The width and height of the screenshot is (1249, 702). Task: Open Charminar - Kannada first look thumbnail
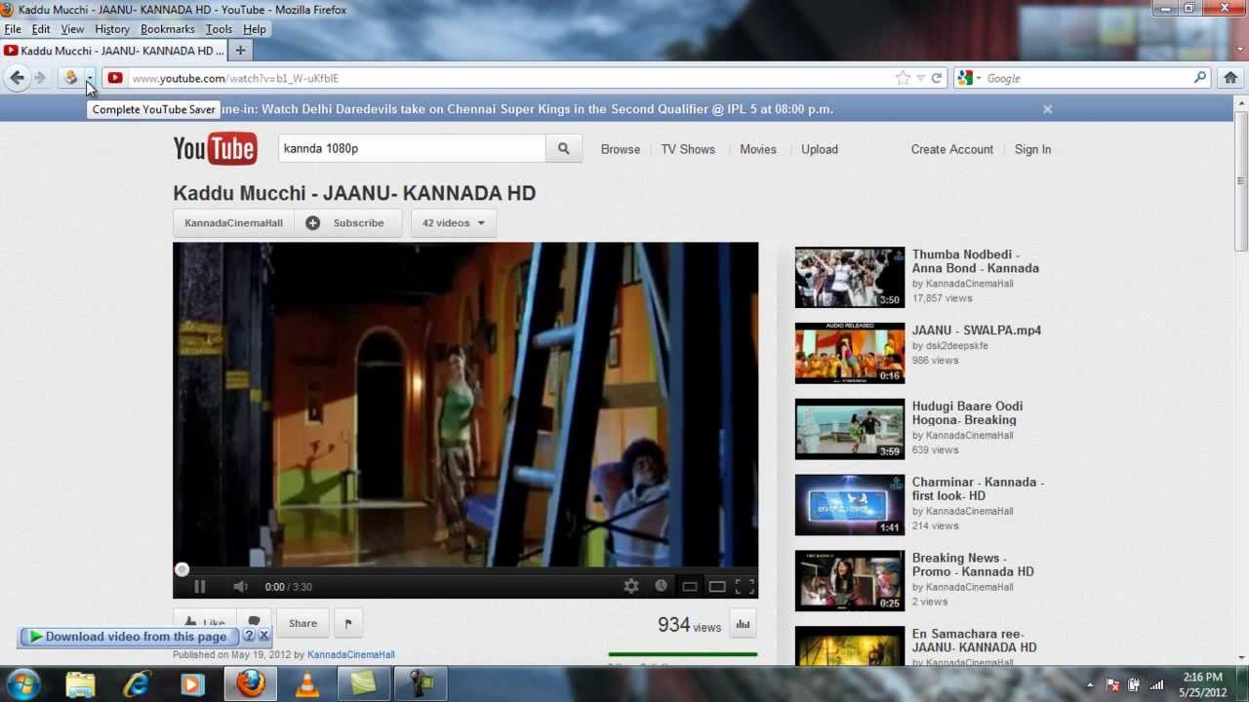tap(850, 505)
